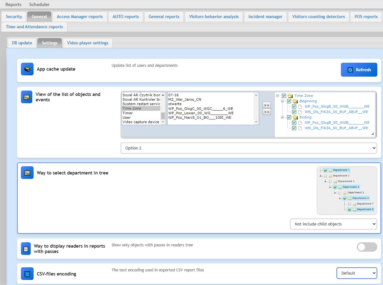This screenshot has width=383, height=285.
Task: Open the Not include child objects dropdown
Action: (x=334, y=224)
